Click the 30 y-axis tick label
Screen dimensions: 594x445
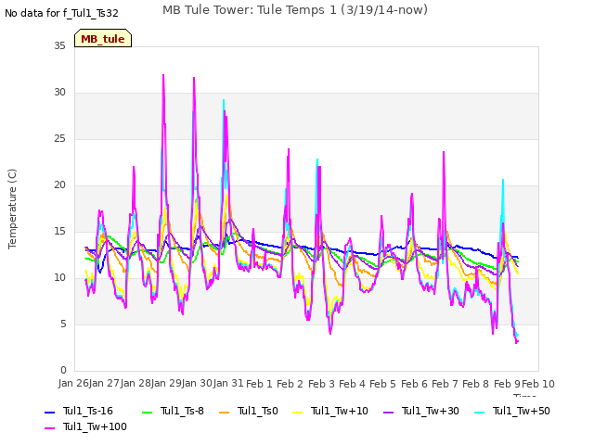[x=59, y=92]
